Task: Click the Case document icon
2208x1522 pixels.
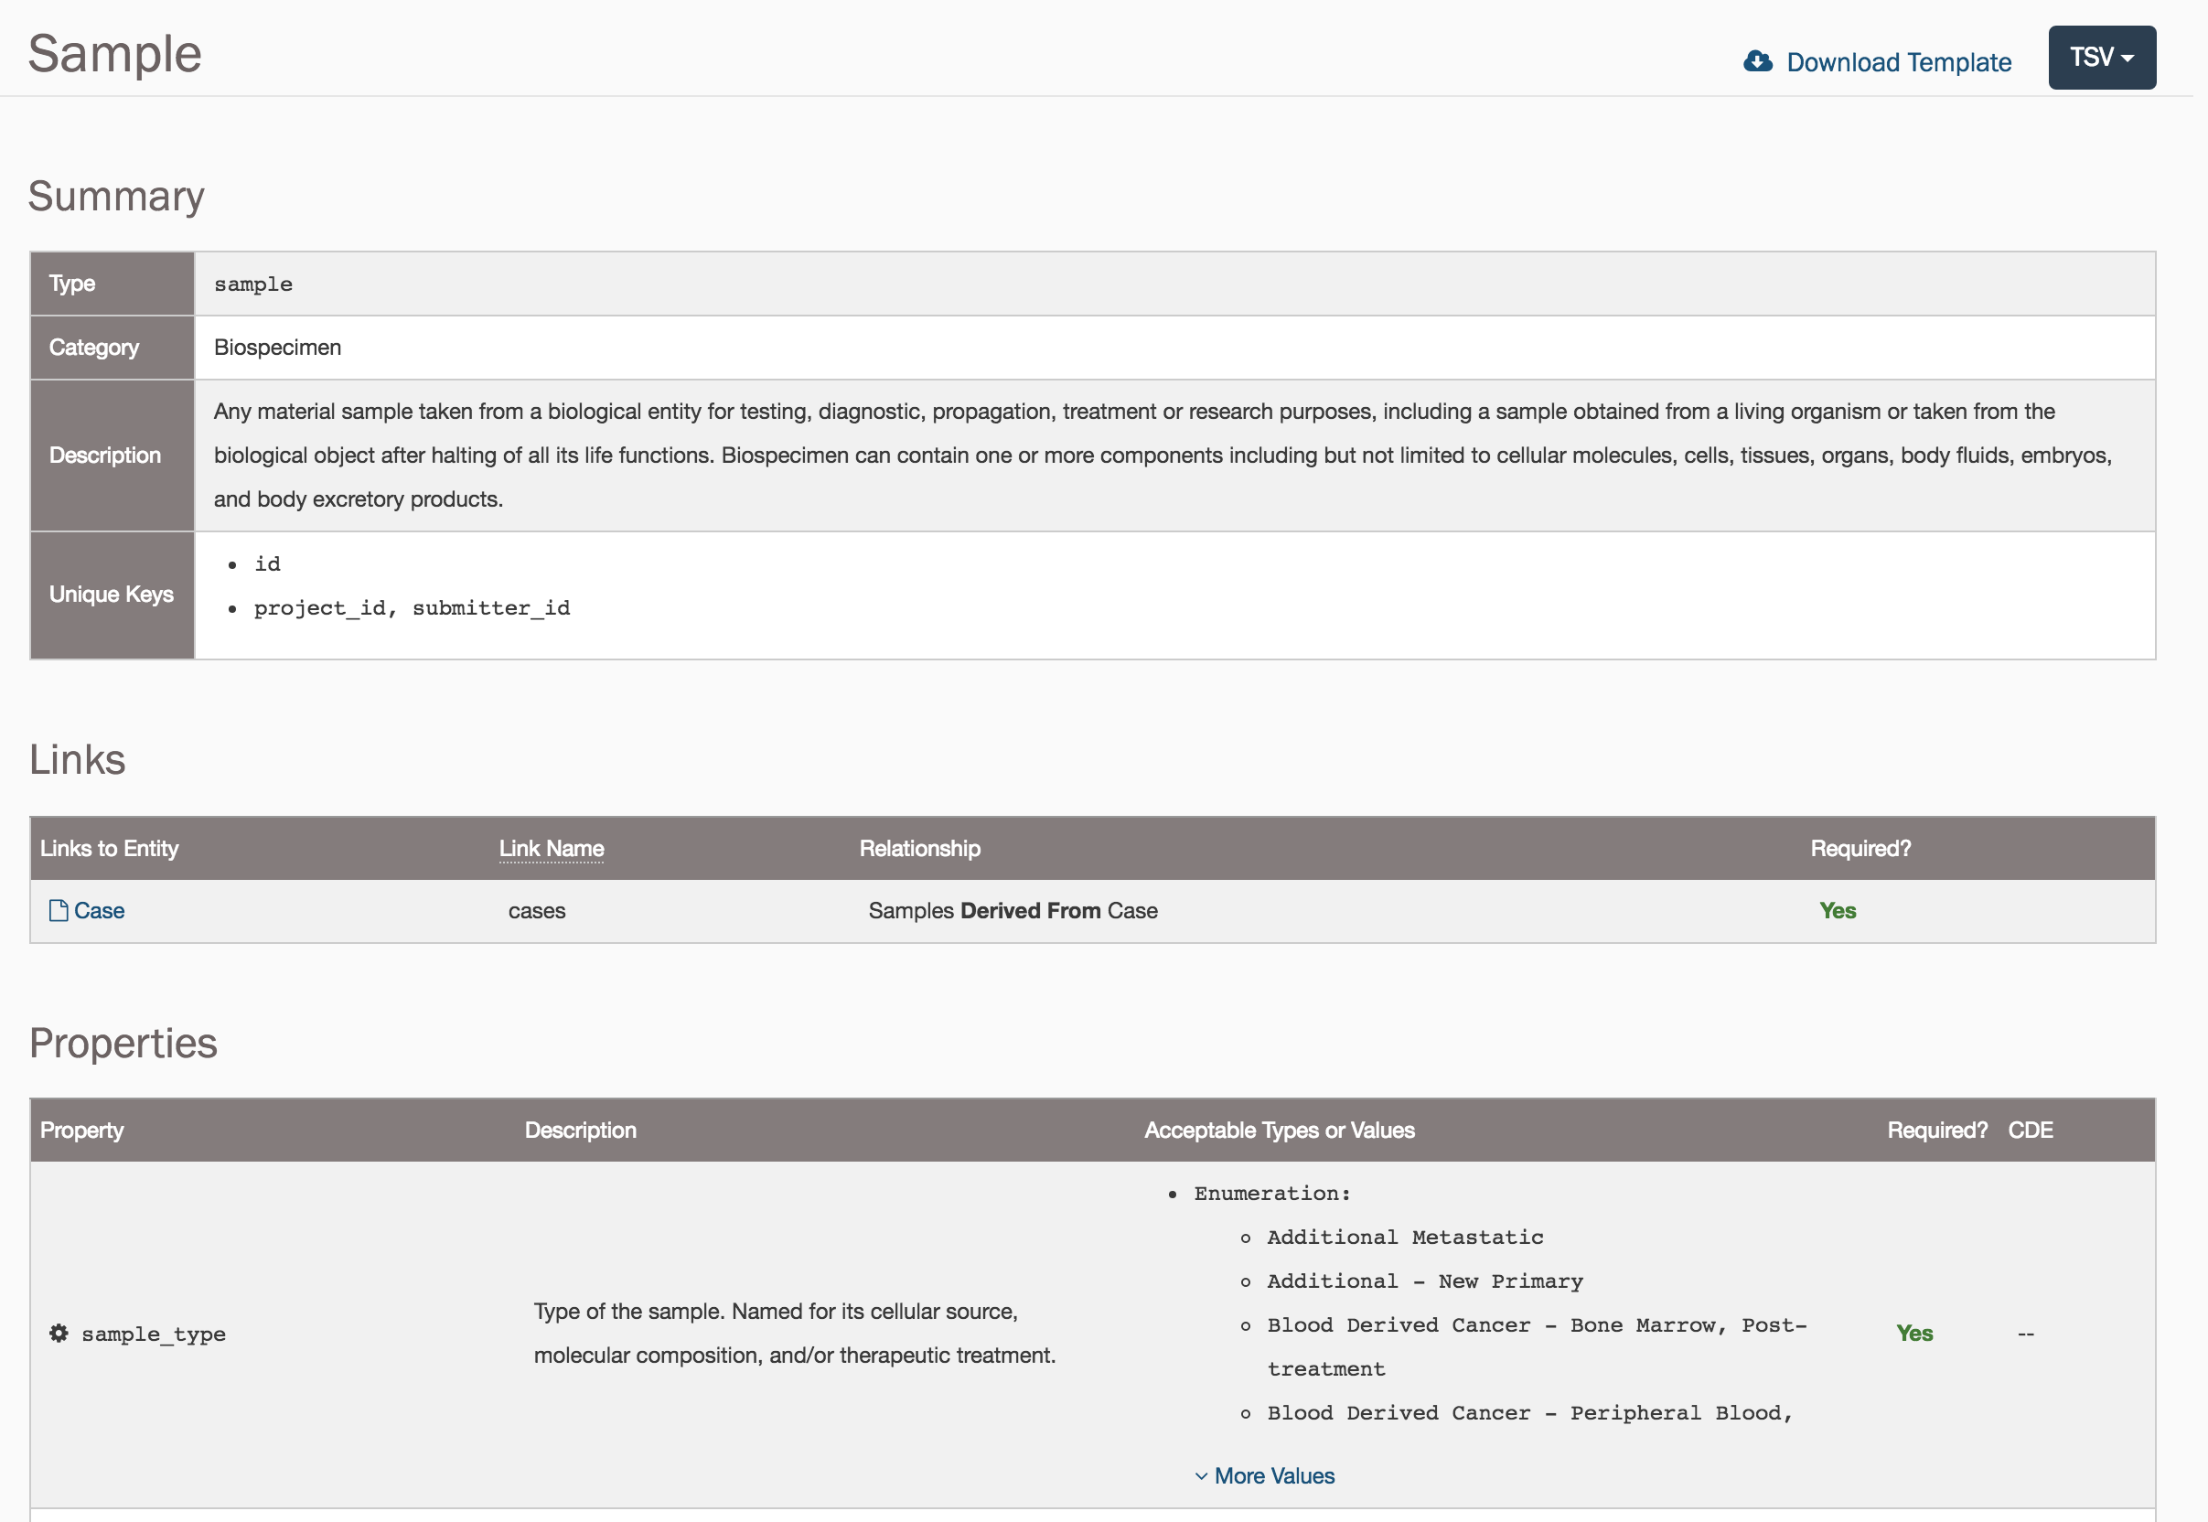Action: click(x=59, y=911)
